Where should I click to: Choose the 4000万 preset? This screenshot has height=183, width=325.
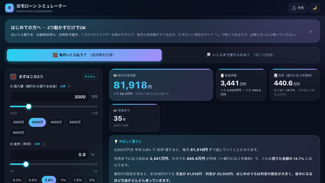click(x=56, y=122)
